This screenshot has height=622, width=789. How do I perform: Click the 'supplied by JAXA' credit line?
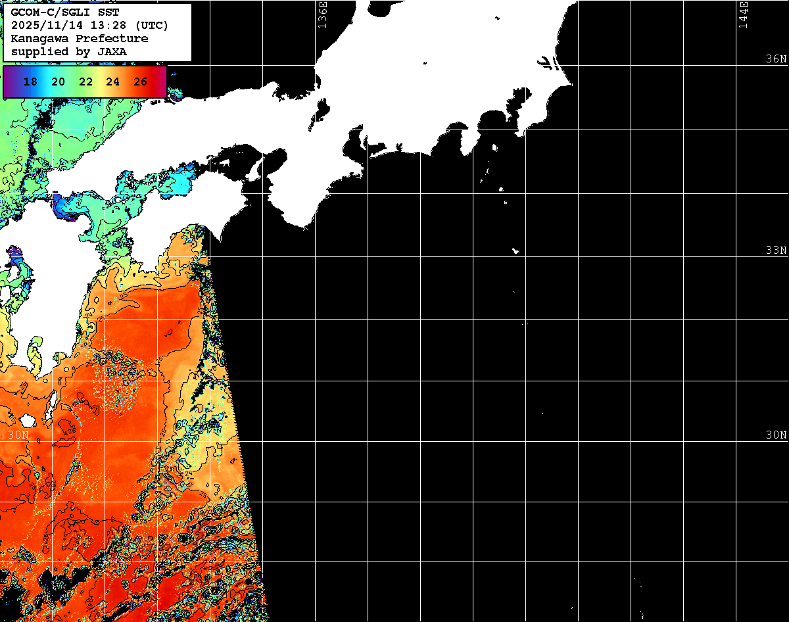(69, 51)
